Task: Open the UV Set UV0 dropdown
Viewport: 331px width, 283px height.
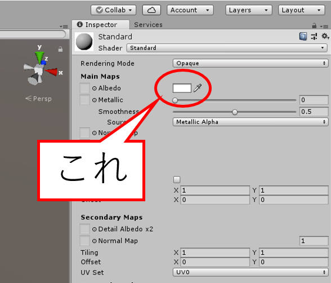Action: pyautogui.click(x=251, y=272)
